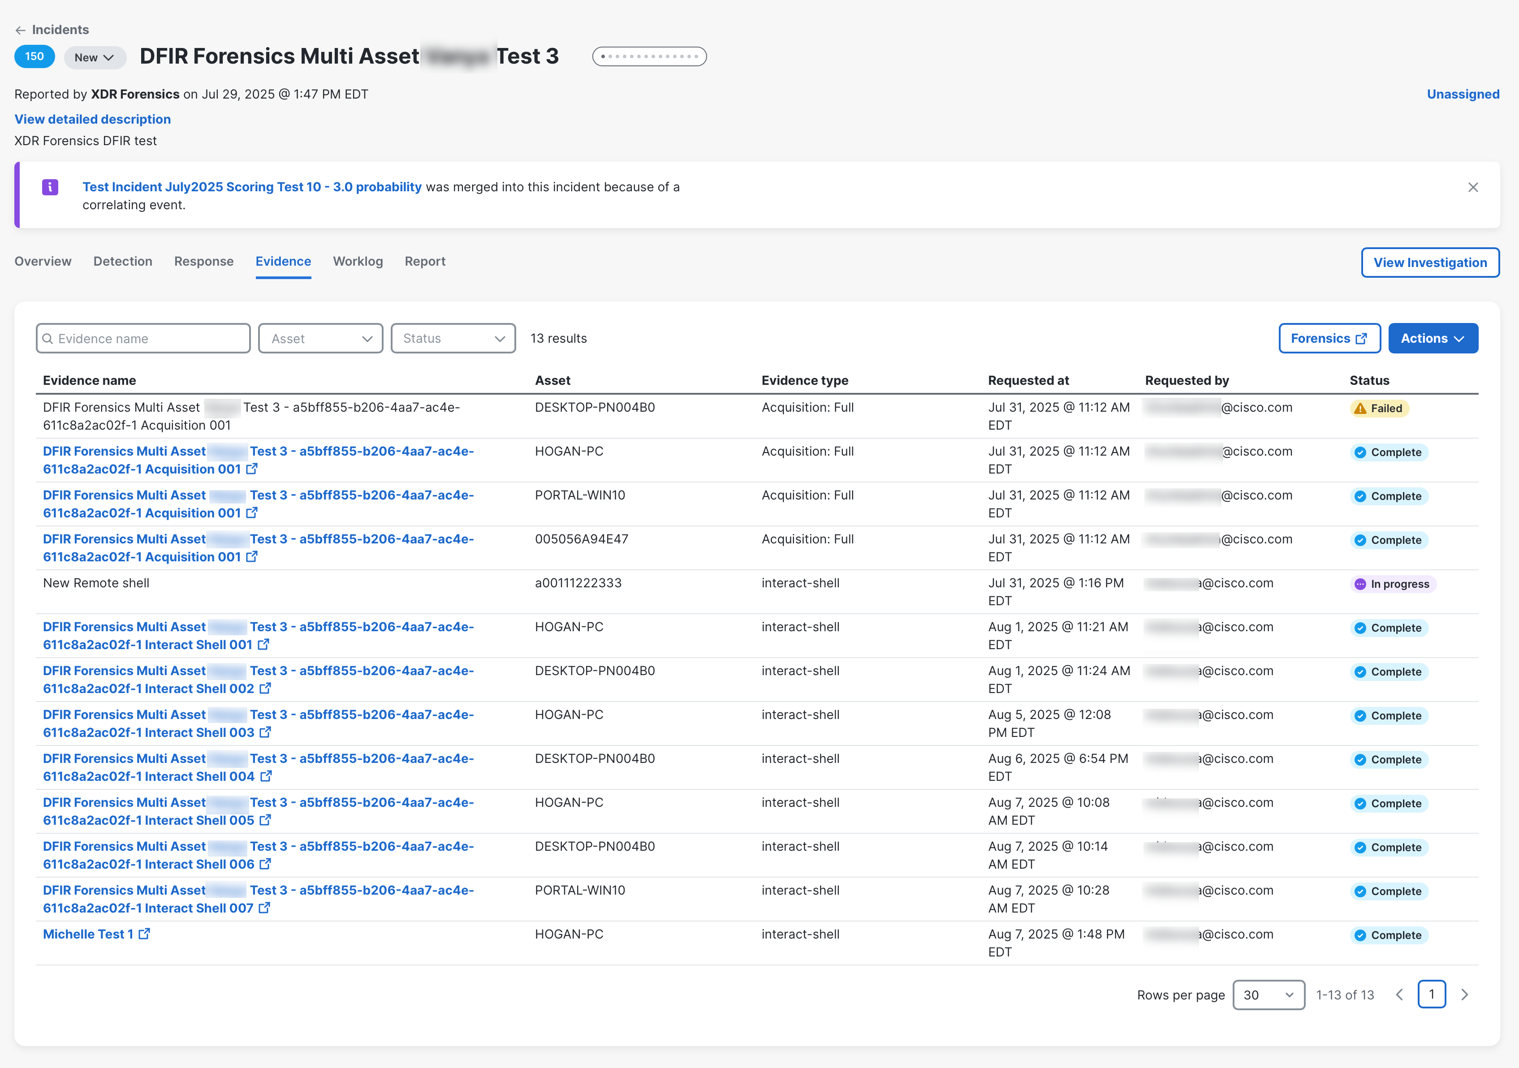Go to the next results page arrow
Viewport: 1519px width, 1068px height.
coord(1464,995)
